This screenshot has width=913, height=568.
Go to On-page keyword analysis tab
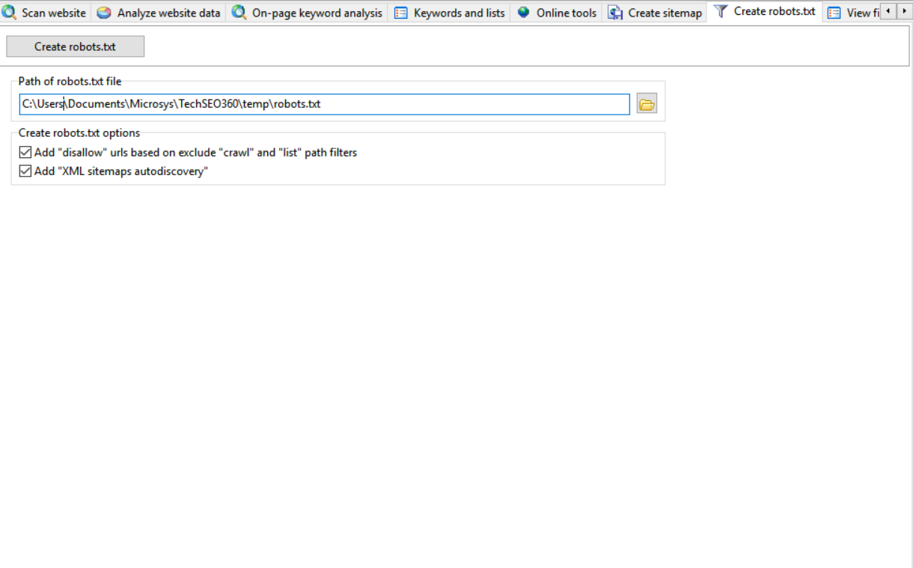pos(317,13)
